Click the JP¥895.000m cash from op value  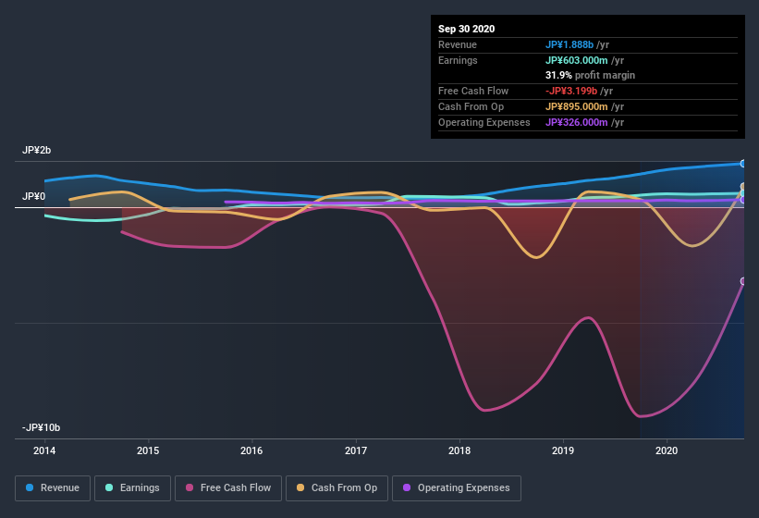pos(577,106)
